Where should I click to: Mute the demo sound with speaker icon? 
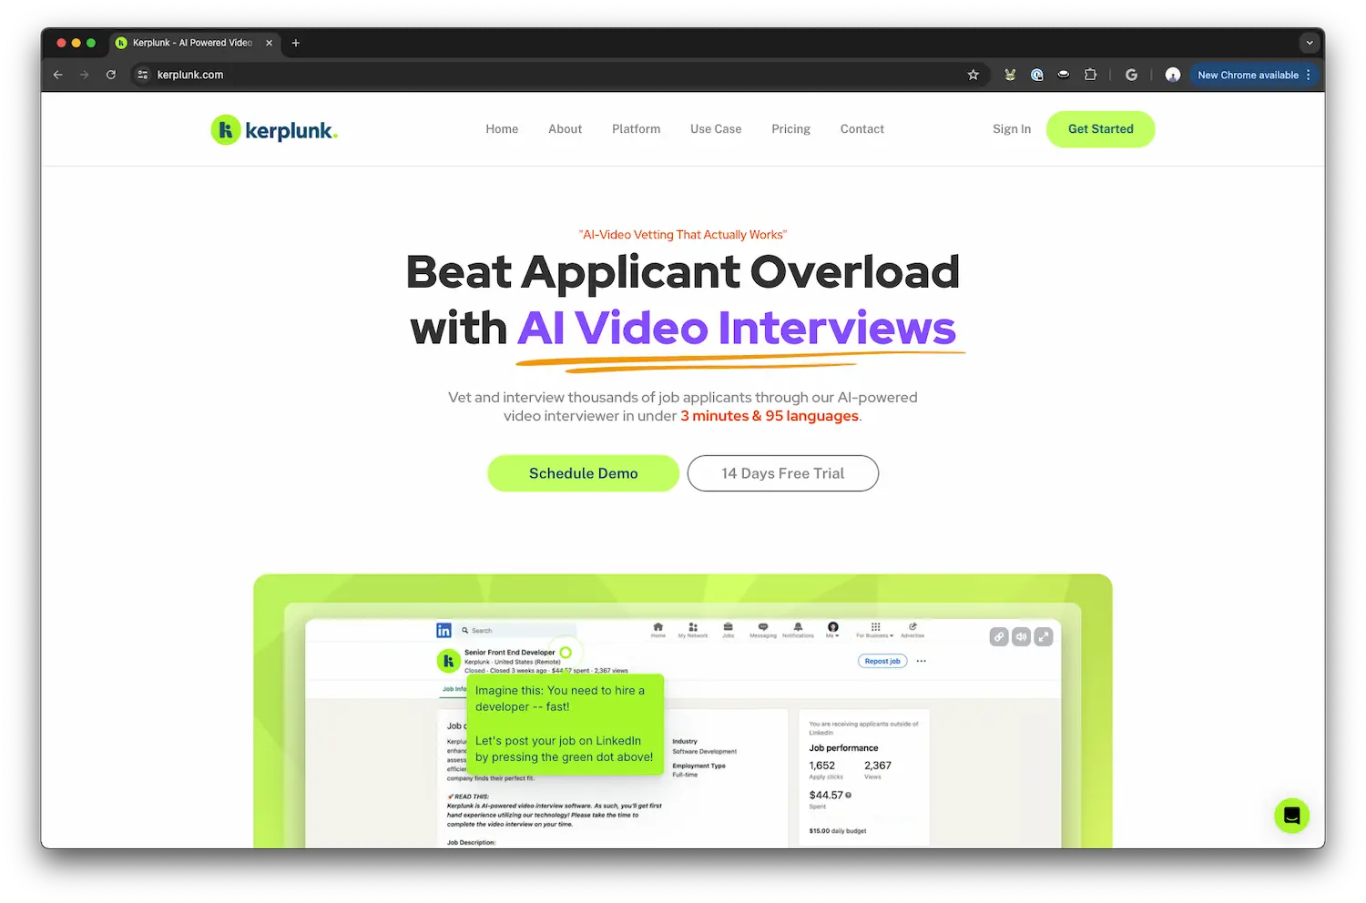pyautogui.click(x=1022, y=637)
